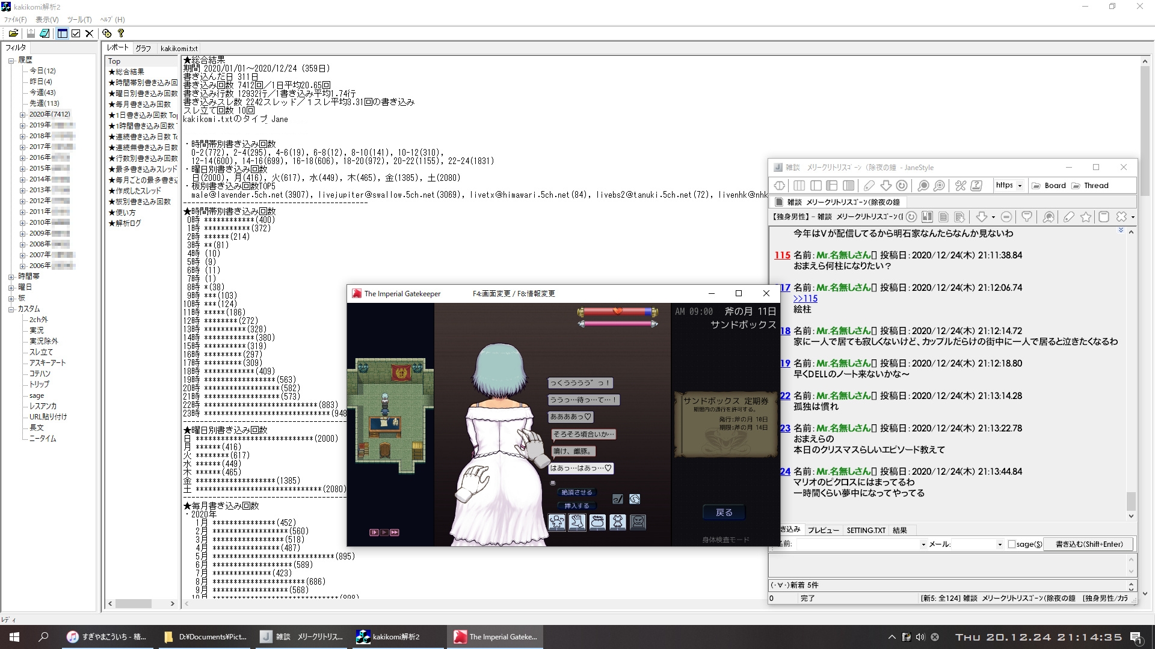The width and height of the screenshot is (1155, 649).
Task: Click the blue notepad icon in kakikomi toolbar
Action: pos(45,34)
